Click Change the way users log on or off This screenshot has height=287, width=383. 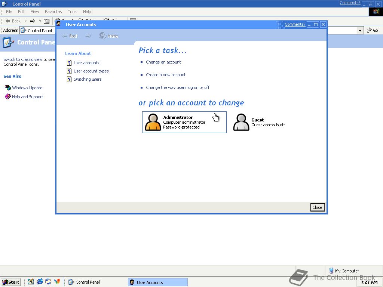pos(178,87)
